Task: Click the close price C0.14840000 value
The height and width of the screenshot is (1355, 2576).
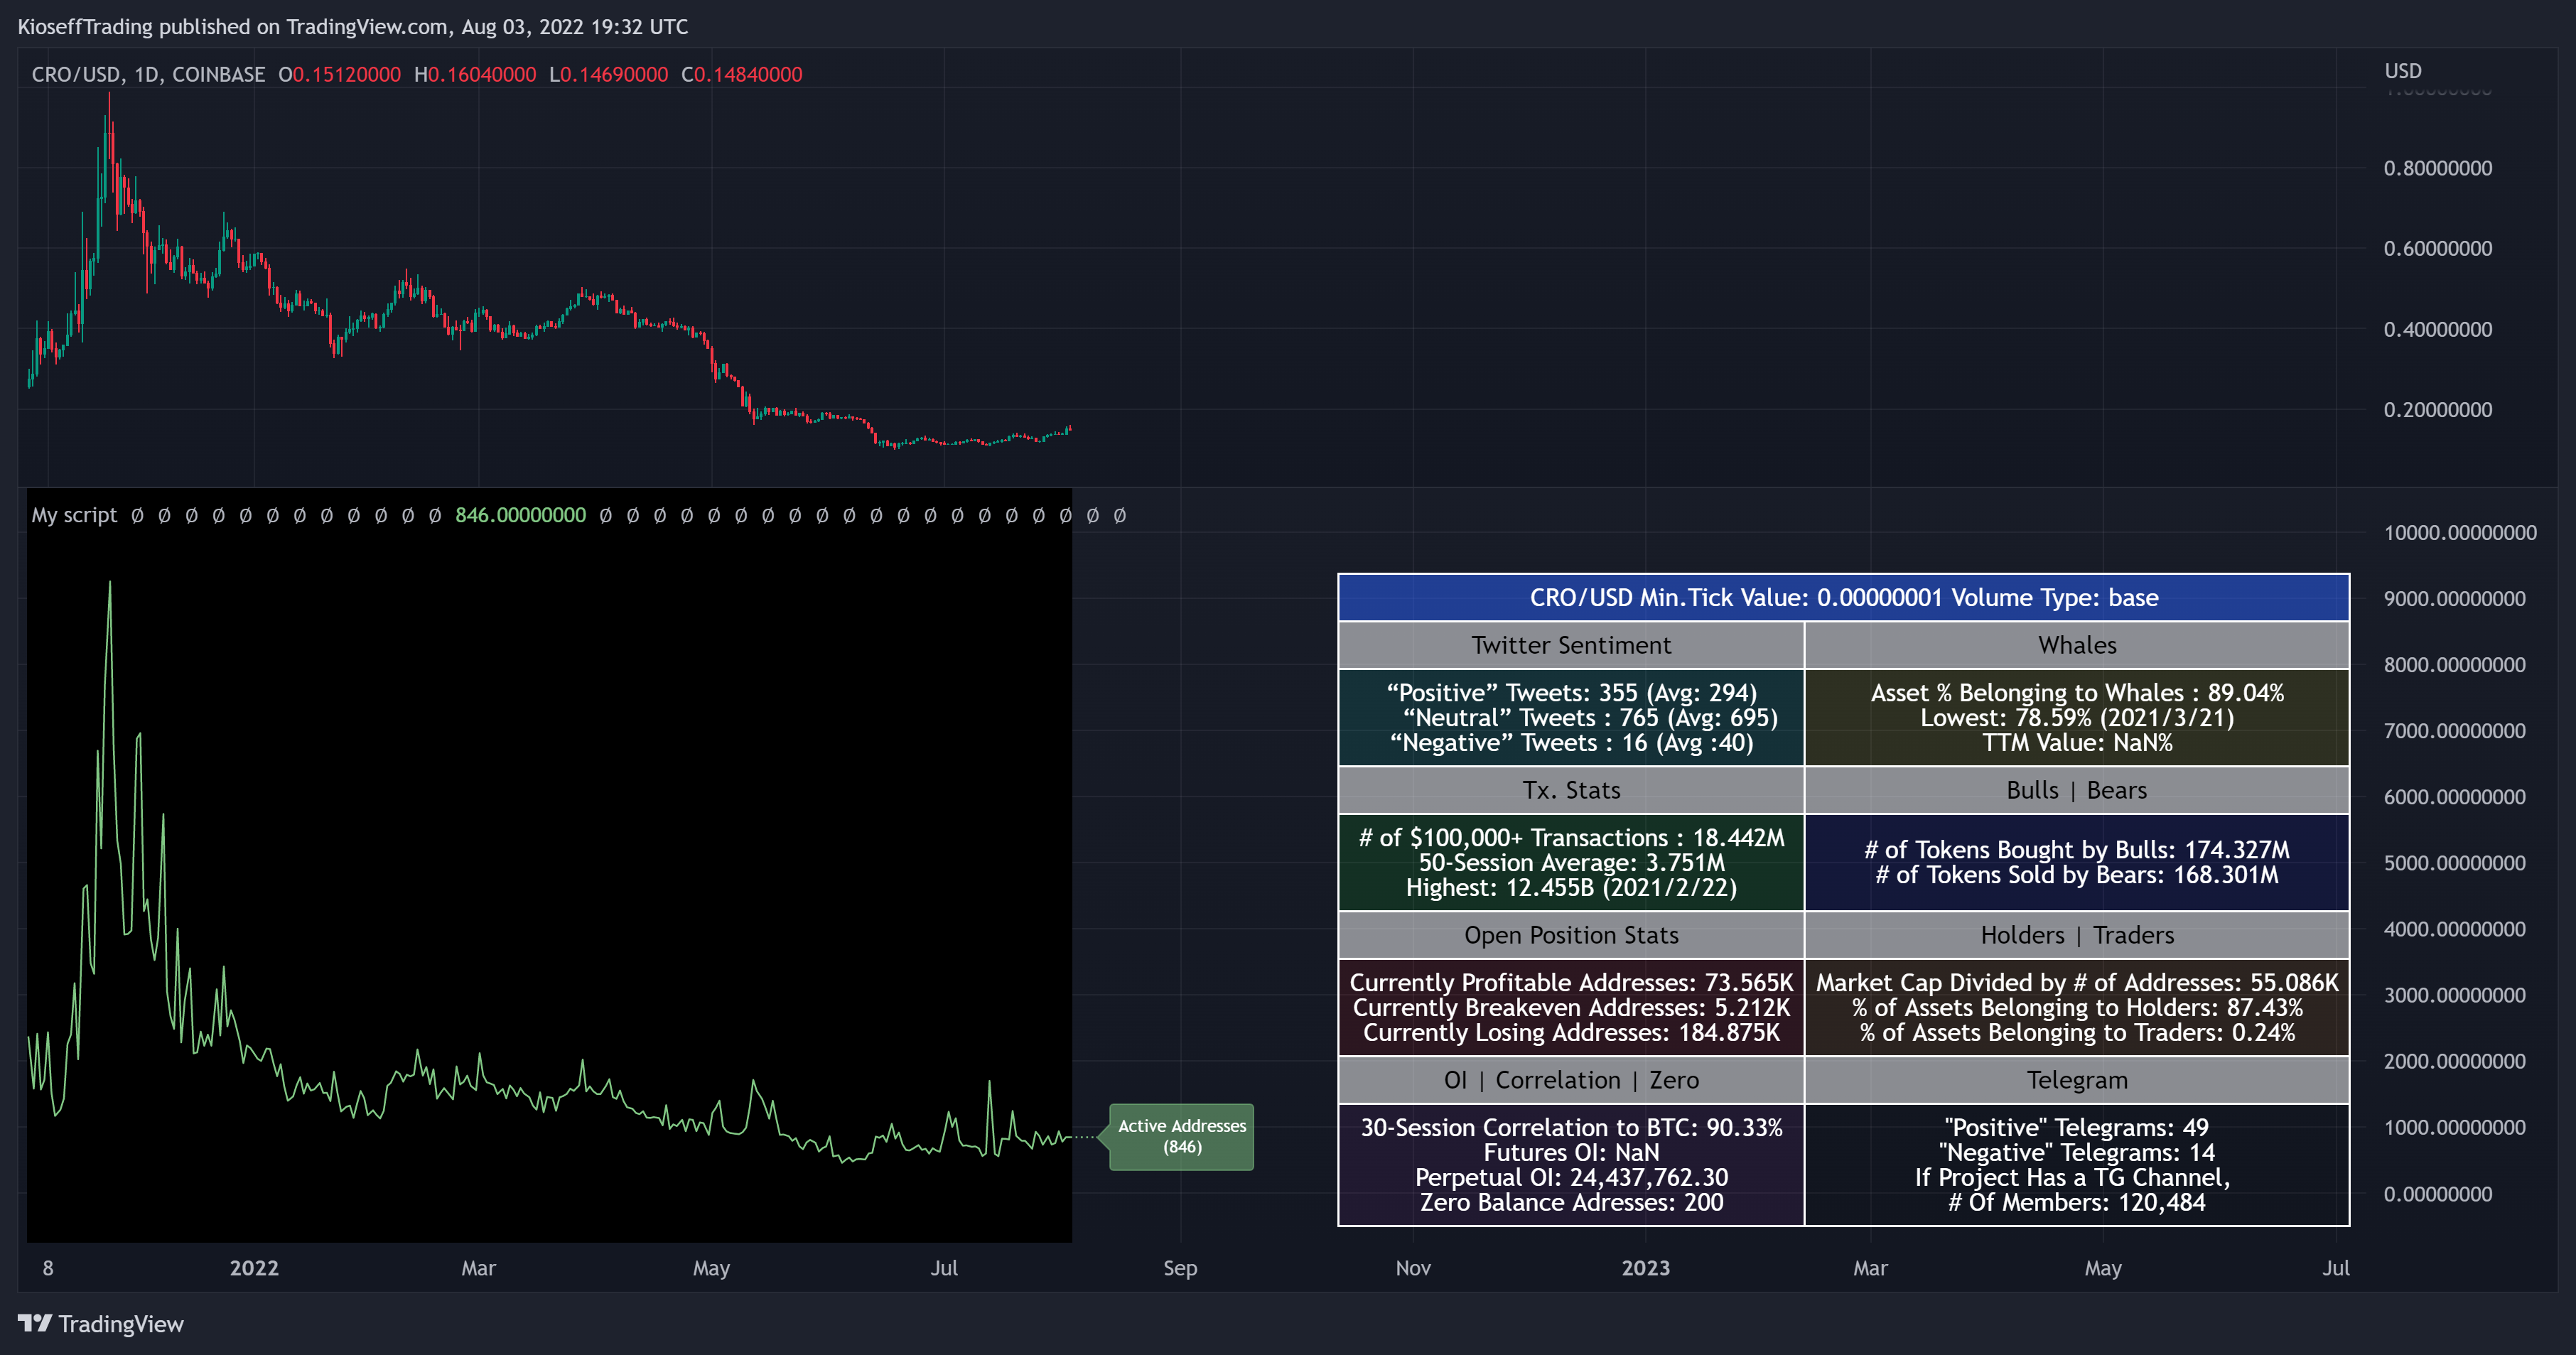Action: 741,74
